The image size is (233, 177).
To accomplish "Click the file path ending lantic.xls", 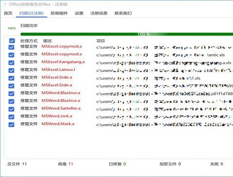I will [x=161, y=55].
